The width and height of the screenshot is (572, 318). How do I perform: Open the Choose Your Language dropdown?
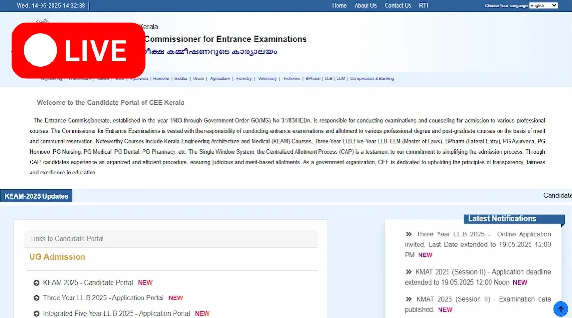pyautogui.click(x=543, y=6)
